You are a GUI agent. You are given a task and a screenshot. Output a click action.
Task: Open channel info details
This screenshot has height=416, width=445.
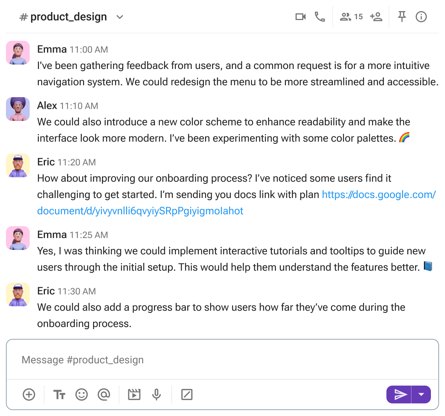(x=421, y=16)
